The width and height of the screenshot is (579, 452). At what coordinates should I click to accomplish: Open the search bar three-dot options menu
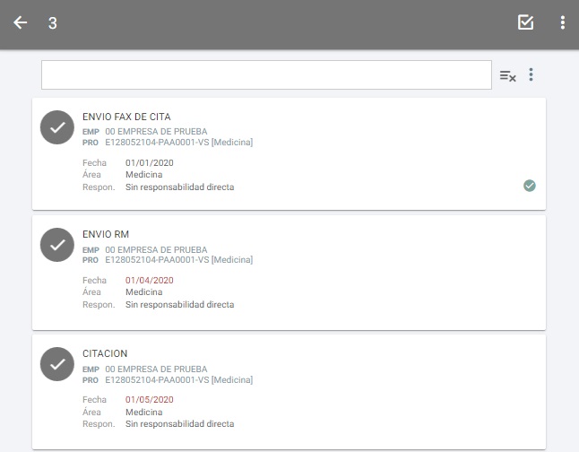[531, 75]
